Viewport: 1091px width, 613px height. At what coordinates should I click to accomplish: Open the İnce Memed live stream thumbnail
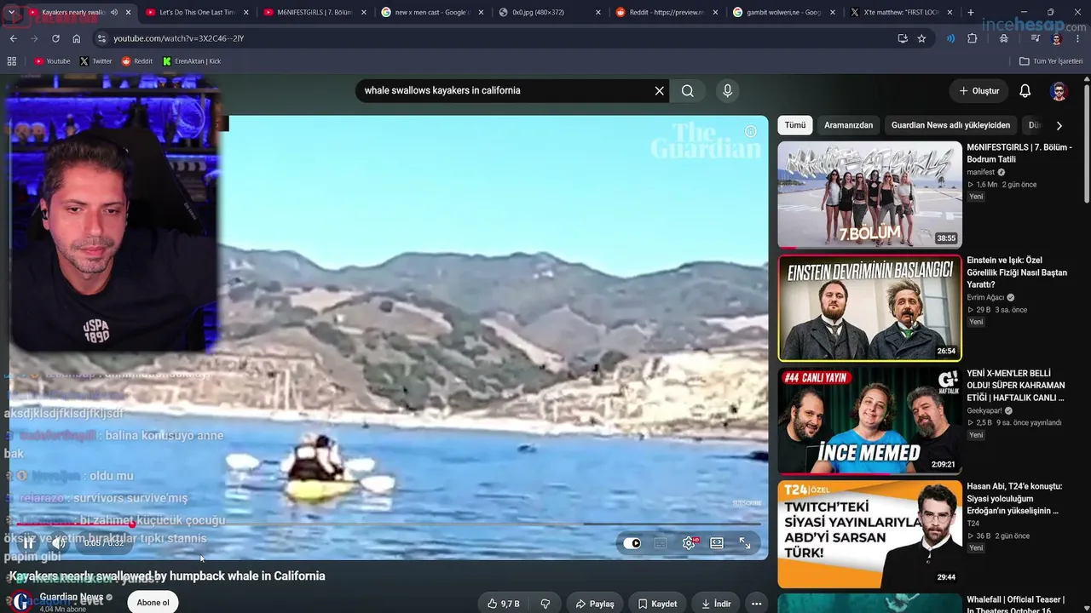point(869,421)
